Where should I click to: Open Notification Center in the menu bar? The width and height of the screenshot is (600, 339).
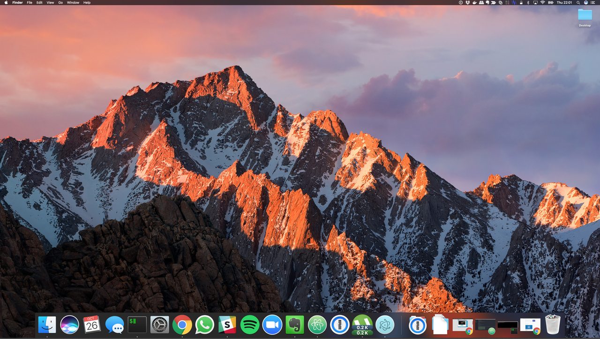pos(592,2)
